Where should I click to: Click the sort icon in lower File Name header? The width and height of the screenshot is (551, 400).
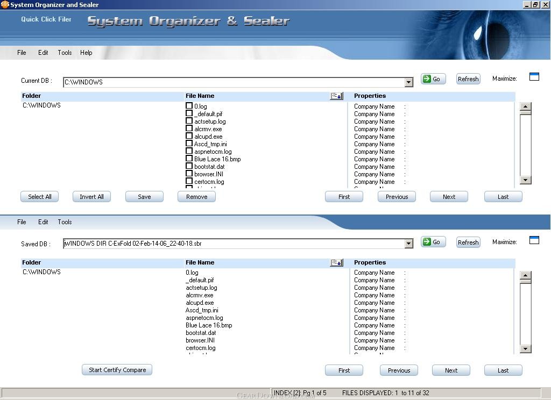(x=337, y=262)
